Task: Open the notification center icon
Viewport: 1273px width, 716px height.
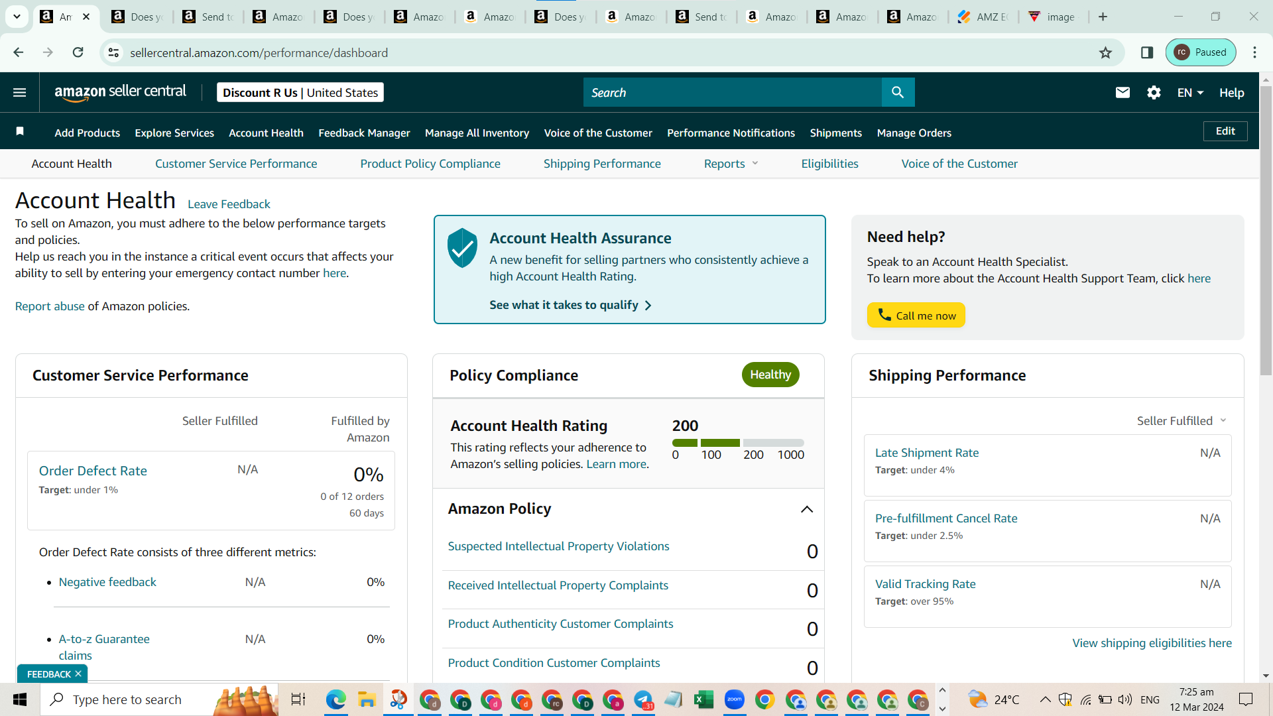Action: [1246, 699]
